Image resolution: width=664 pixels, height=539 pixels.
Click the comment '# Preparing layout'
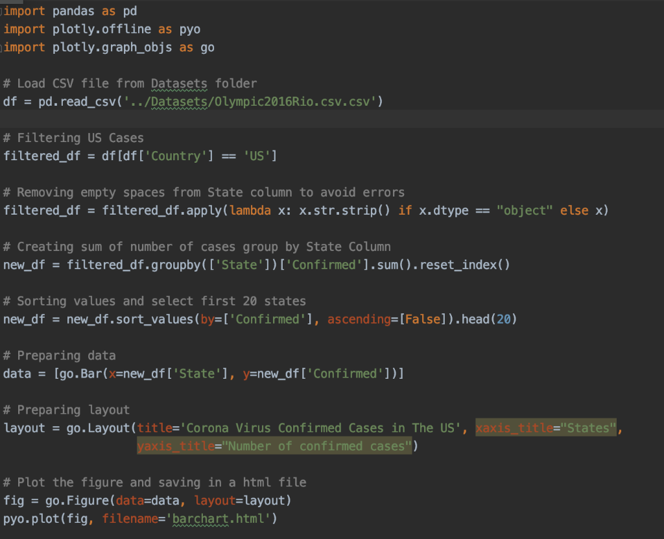67,410
